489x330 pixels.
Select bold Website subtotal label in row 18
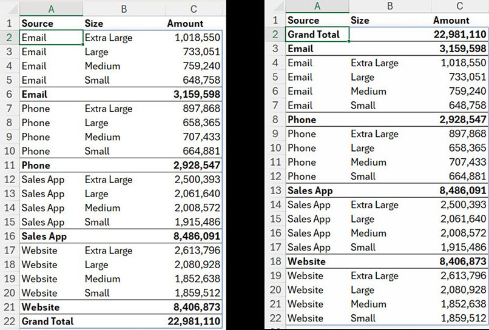(306, 261)
